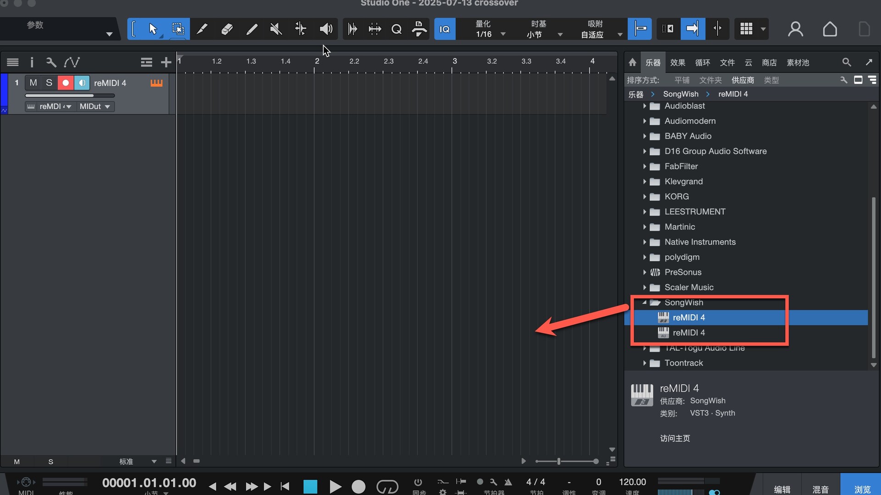Click the transport Stop button
The image size is (881, 495).
pos(310,486)
